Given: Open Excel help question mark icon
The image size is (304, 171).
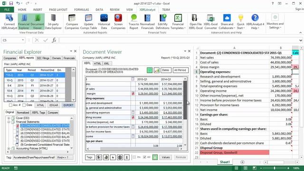Looking at the screenshot, I should (273, 3).
